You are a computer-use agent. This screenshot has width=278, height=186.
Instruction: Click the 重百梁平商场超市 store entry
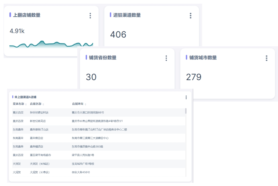(41, 155)
